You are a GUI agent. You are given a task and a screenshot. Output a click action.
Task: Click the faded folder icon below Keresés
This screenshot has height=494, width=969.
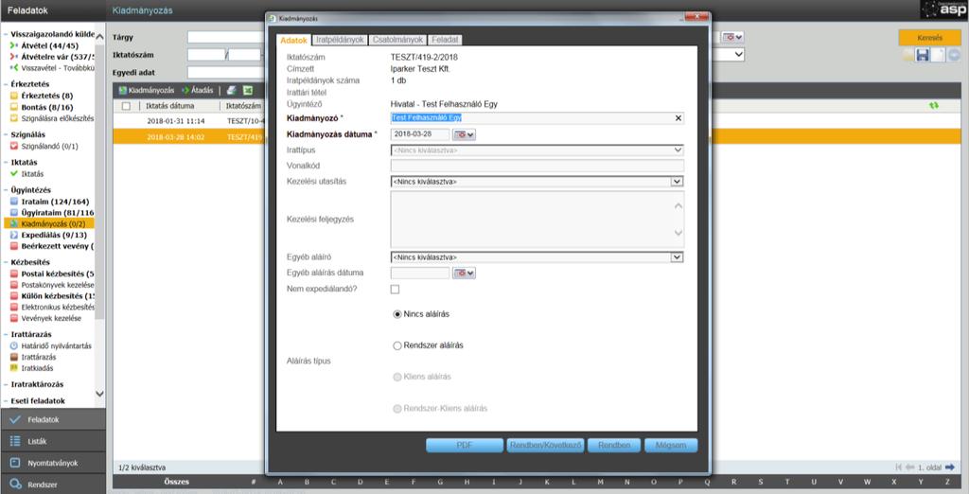[x=907, y=56]
